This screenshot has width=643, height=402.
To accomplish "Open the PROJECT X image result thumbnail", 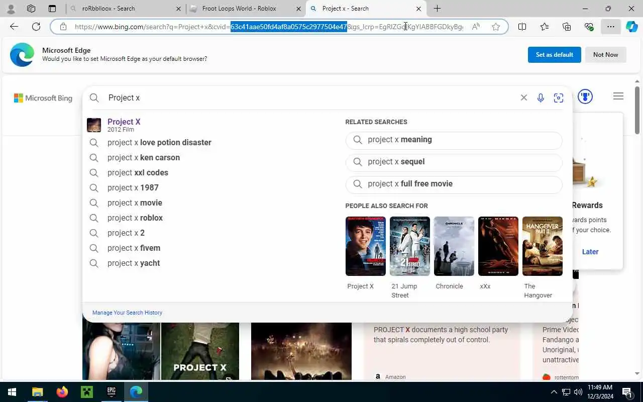I will click(200, 351).
